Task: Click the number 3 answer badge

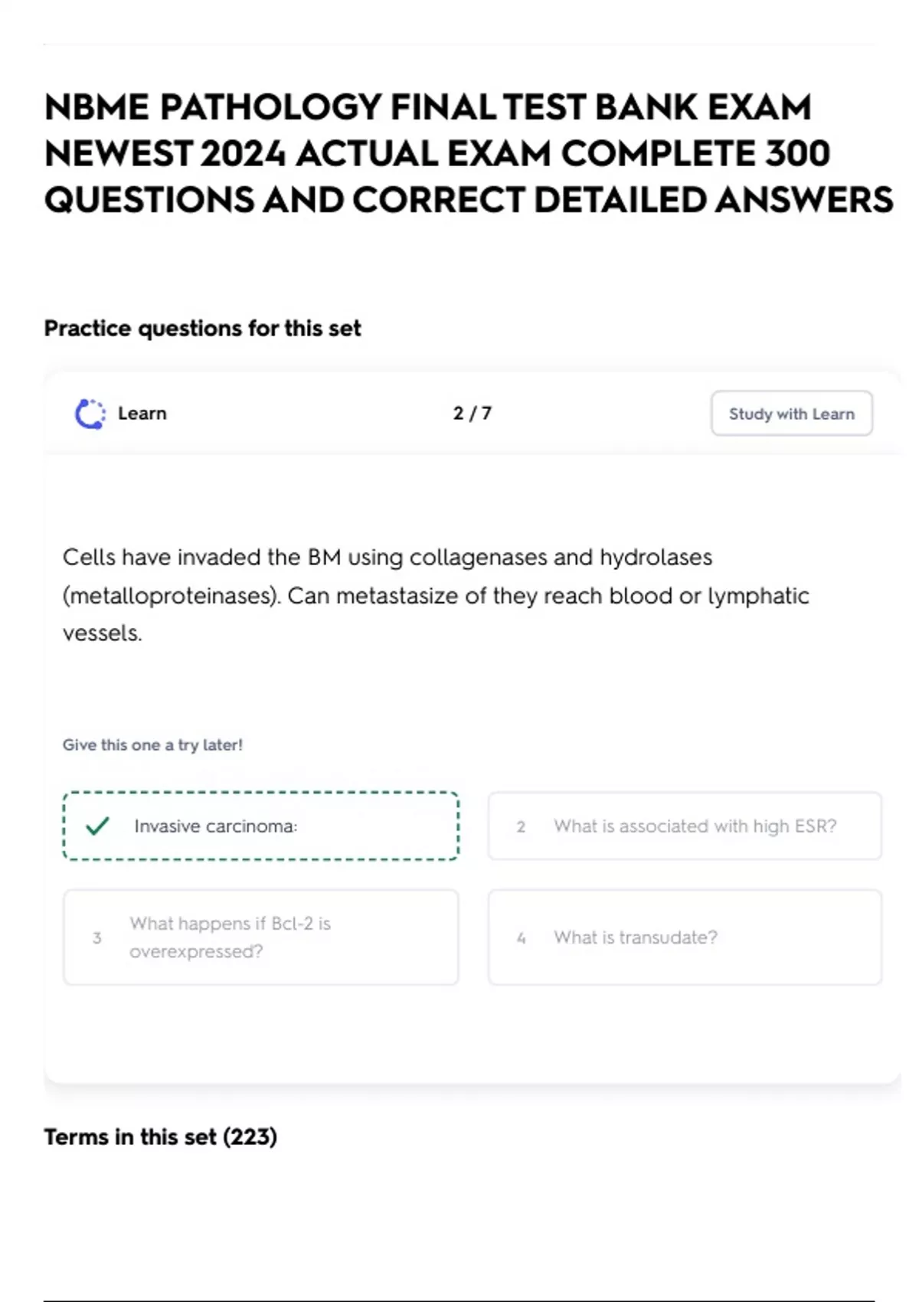Action: pos(96,937)
